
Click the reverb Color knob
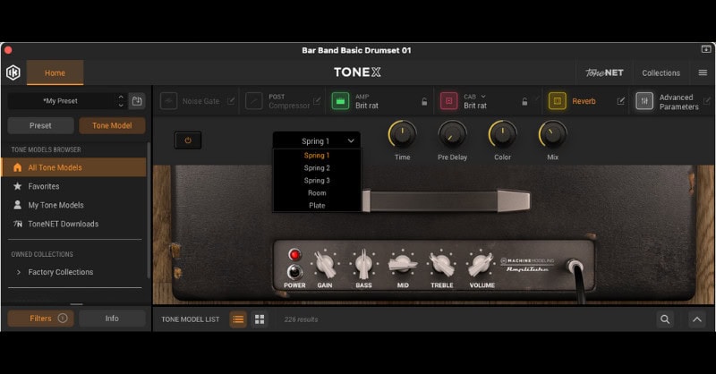click(502, 135)
